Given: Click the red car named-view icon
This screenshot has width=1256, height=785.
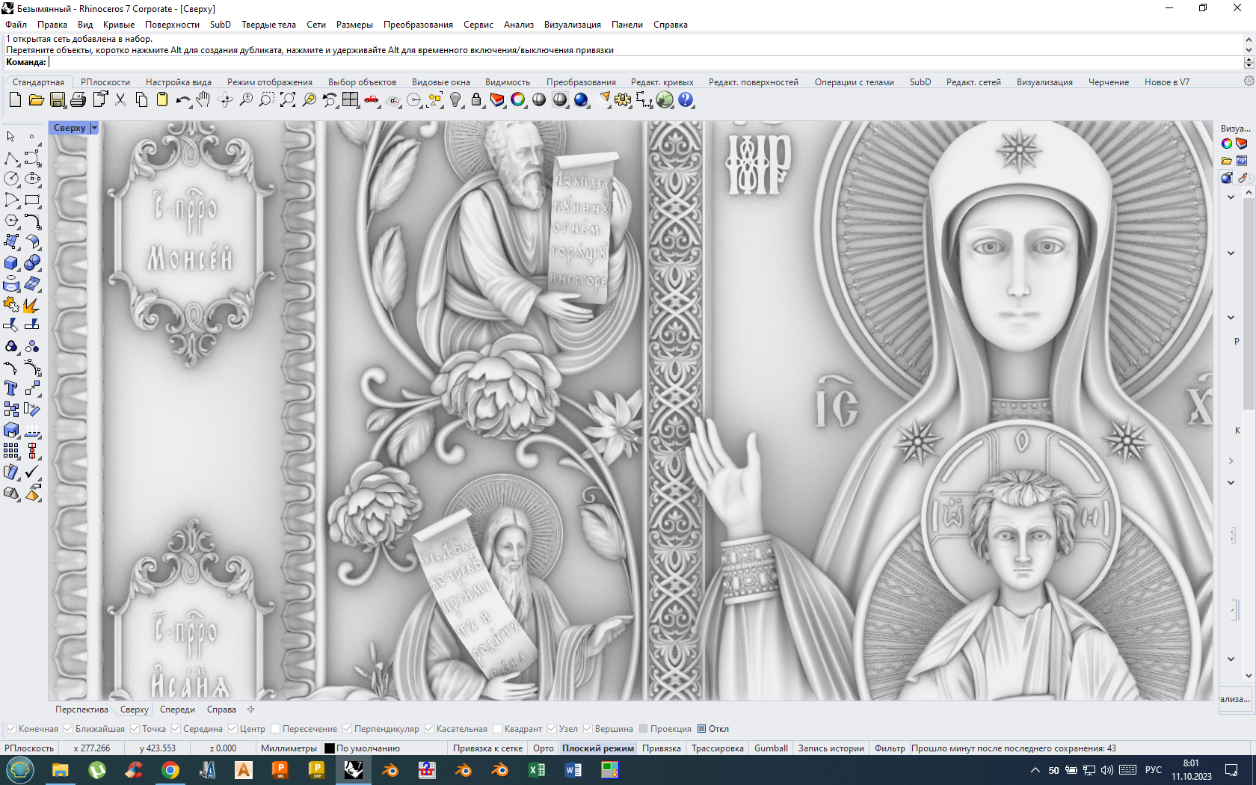Looking at the screenshot, I should click(x=372, y=99).
